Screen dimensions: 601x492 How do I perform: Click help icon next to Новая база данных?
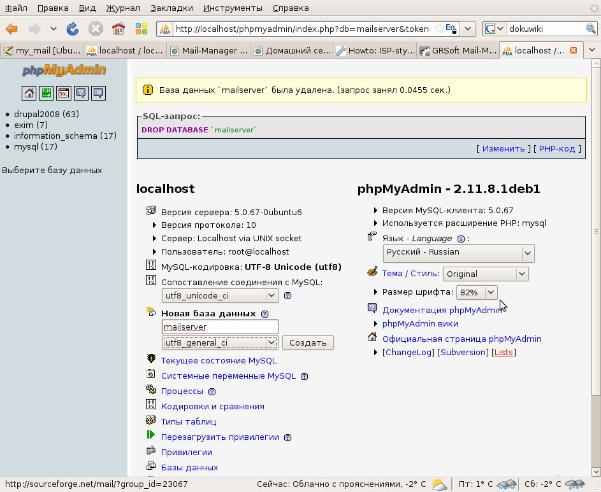[264, 314]
